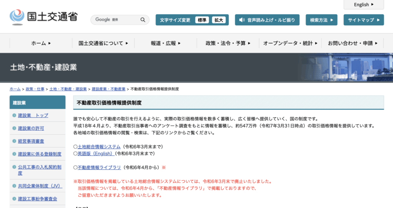Set font size to 標準

tap(202, 20)
